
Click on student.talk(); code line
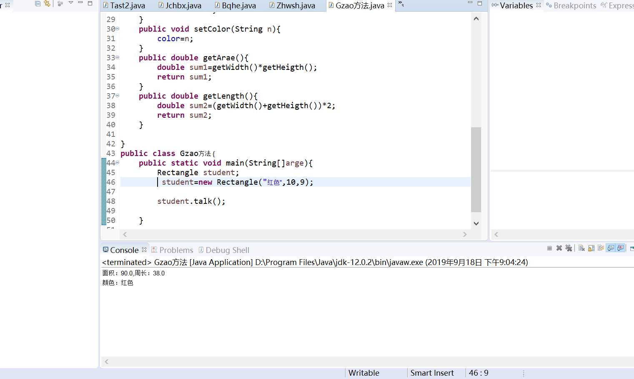coord(191,201)
